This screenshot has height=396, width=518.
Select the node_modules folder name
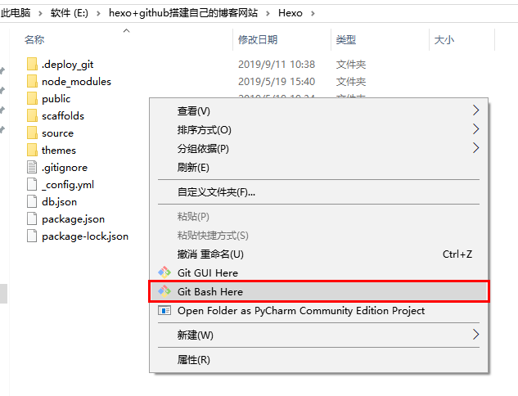[76, 82]
